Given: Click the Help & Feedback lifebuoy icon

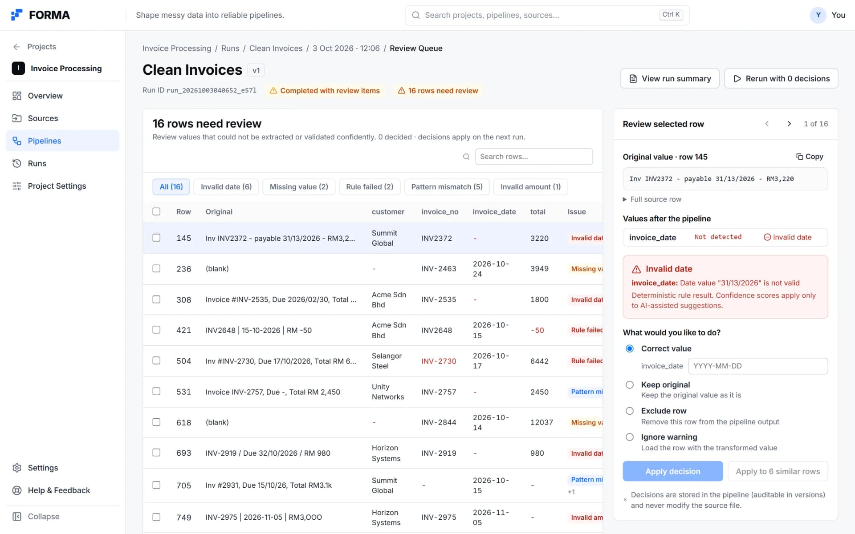Looking at the screenshot, I should point(17,490).
